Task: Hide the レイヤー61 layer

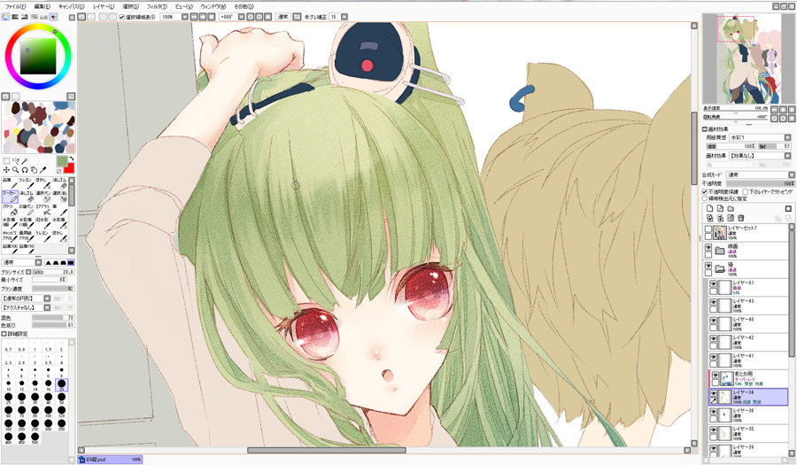Action: (x=714, y=284)
